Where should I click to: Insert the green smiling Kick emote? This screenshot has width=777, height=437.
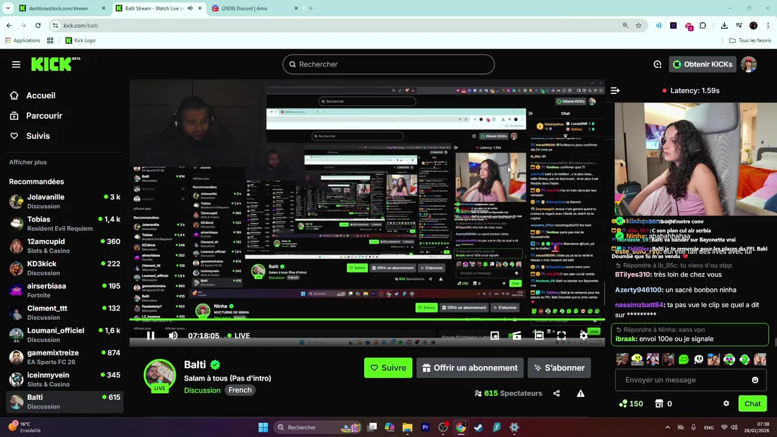(684, 359)
